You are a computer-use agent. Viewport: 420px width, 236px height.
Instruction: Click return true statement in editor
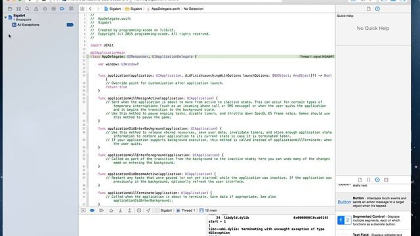pyautogui.click(x=116, y=87)
